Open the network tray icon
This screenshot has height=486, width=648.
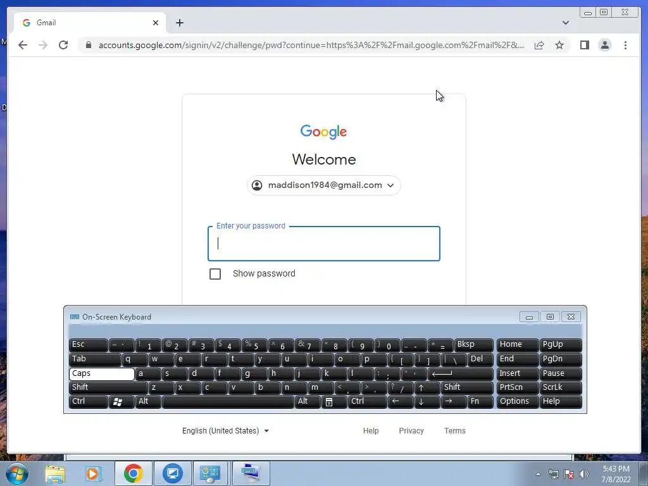click(553, 474)
